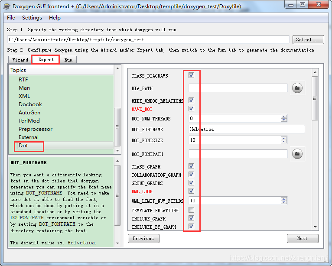Click Topics list scrollbar down arrow
This screenshot has height=266, width=332.
pyautogui.click(x=117, y=151)
